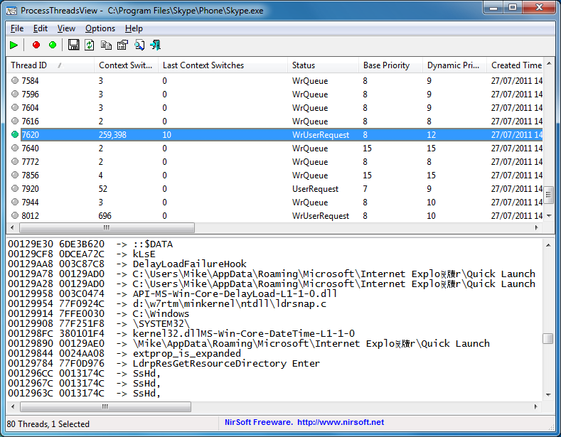This screenshot has height=437, width=561.
Task: Click the application icon in title bar
Action: pos(11,11)
